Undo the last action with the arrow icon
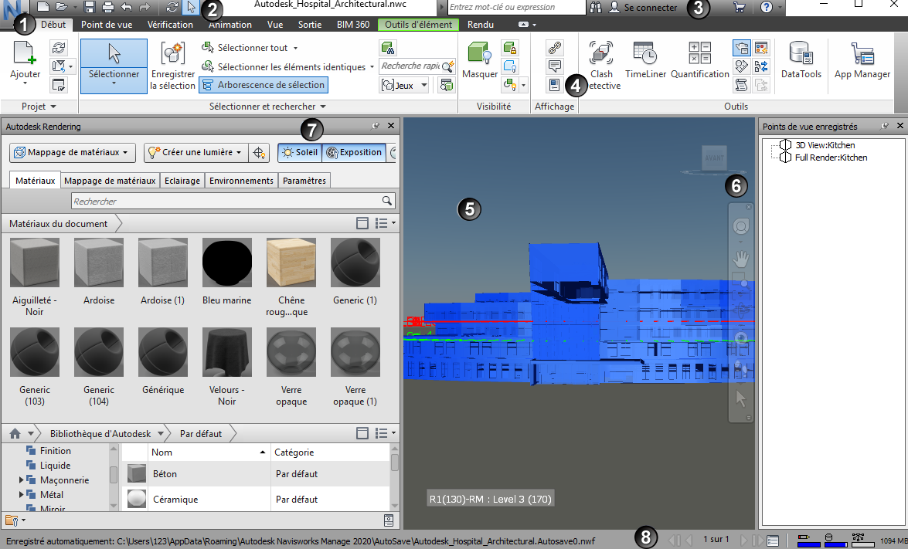Screen dimensions: 908x549 (x=126, y=7)
